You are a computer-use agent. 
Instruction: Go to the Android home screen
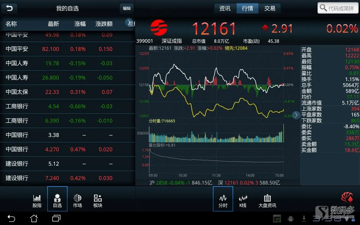[34, 218]
